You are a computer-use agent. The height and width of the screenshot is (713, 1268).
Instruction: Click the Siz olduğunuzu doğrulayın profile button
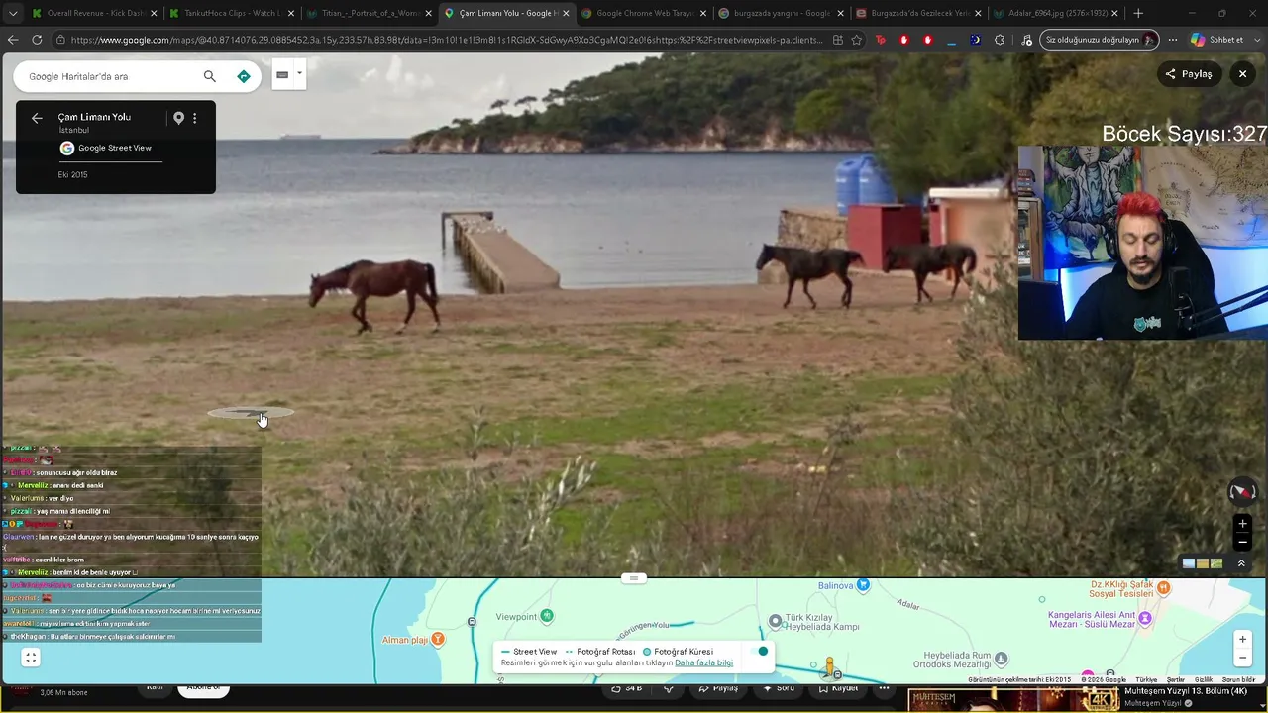[x=1100, y=40]
